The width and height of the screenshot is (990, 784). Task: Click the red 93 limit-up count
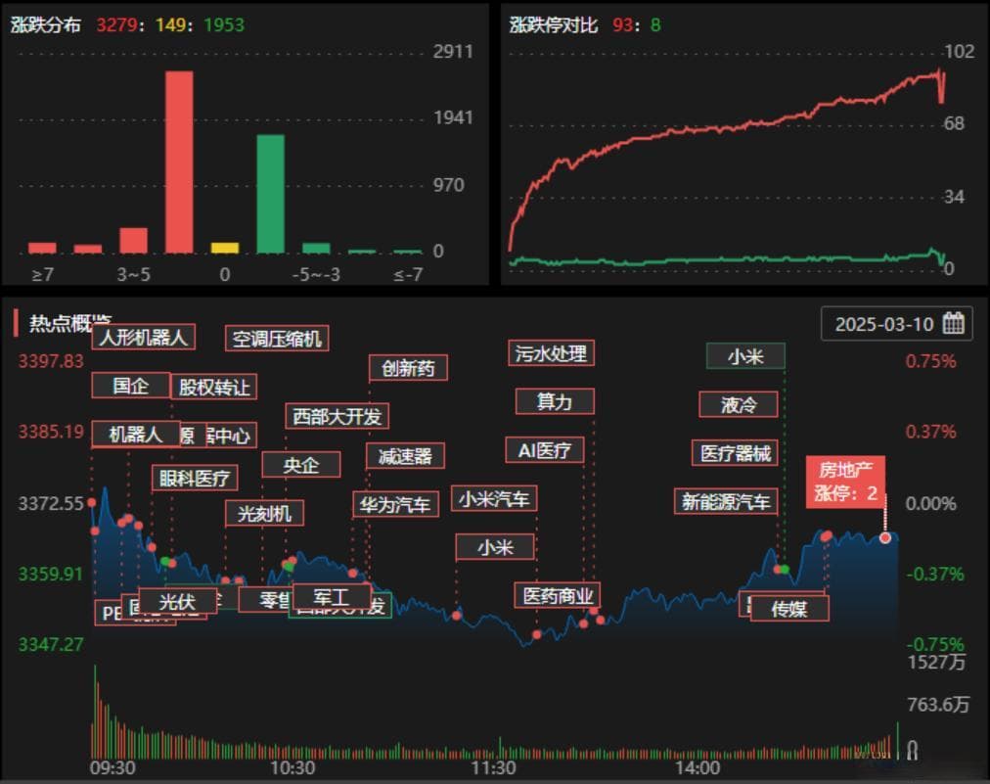(622, 24)
